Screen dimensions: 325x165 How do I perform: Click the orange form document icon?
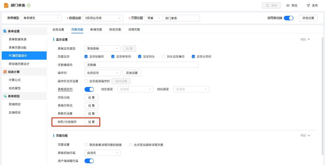pyautogui.click(x=6, y=5)
